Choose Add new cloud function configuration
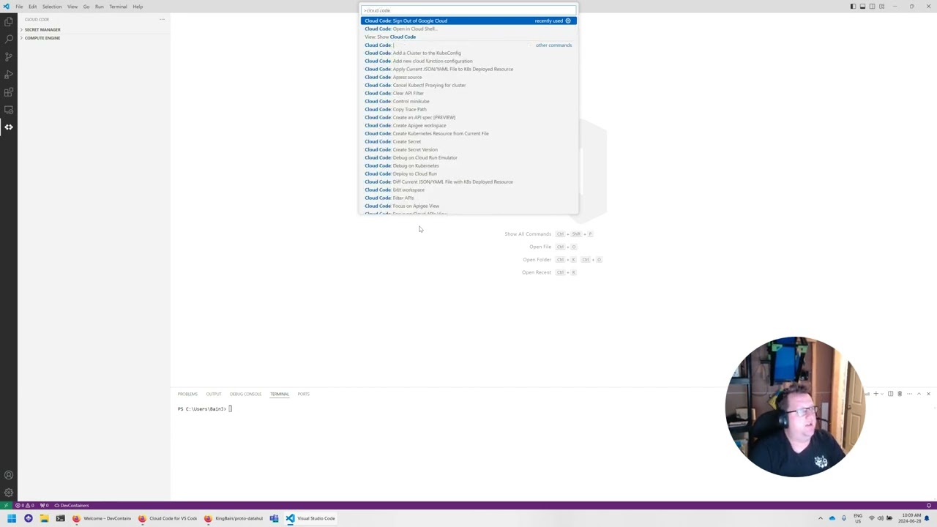This screenshot has width=937, height=527. [468, 61]
